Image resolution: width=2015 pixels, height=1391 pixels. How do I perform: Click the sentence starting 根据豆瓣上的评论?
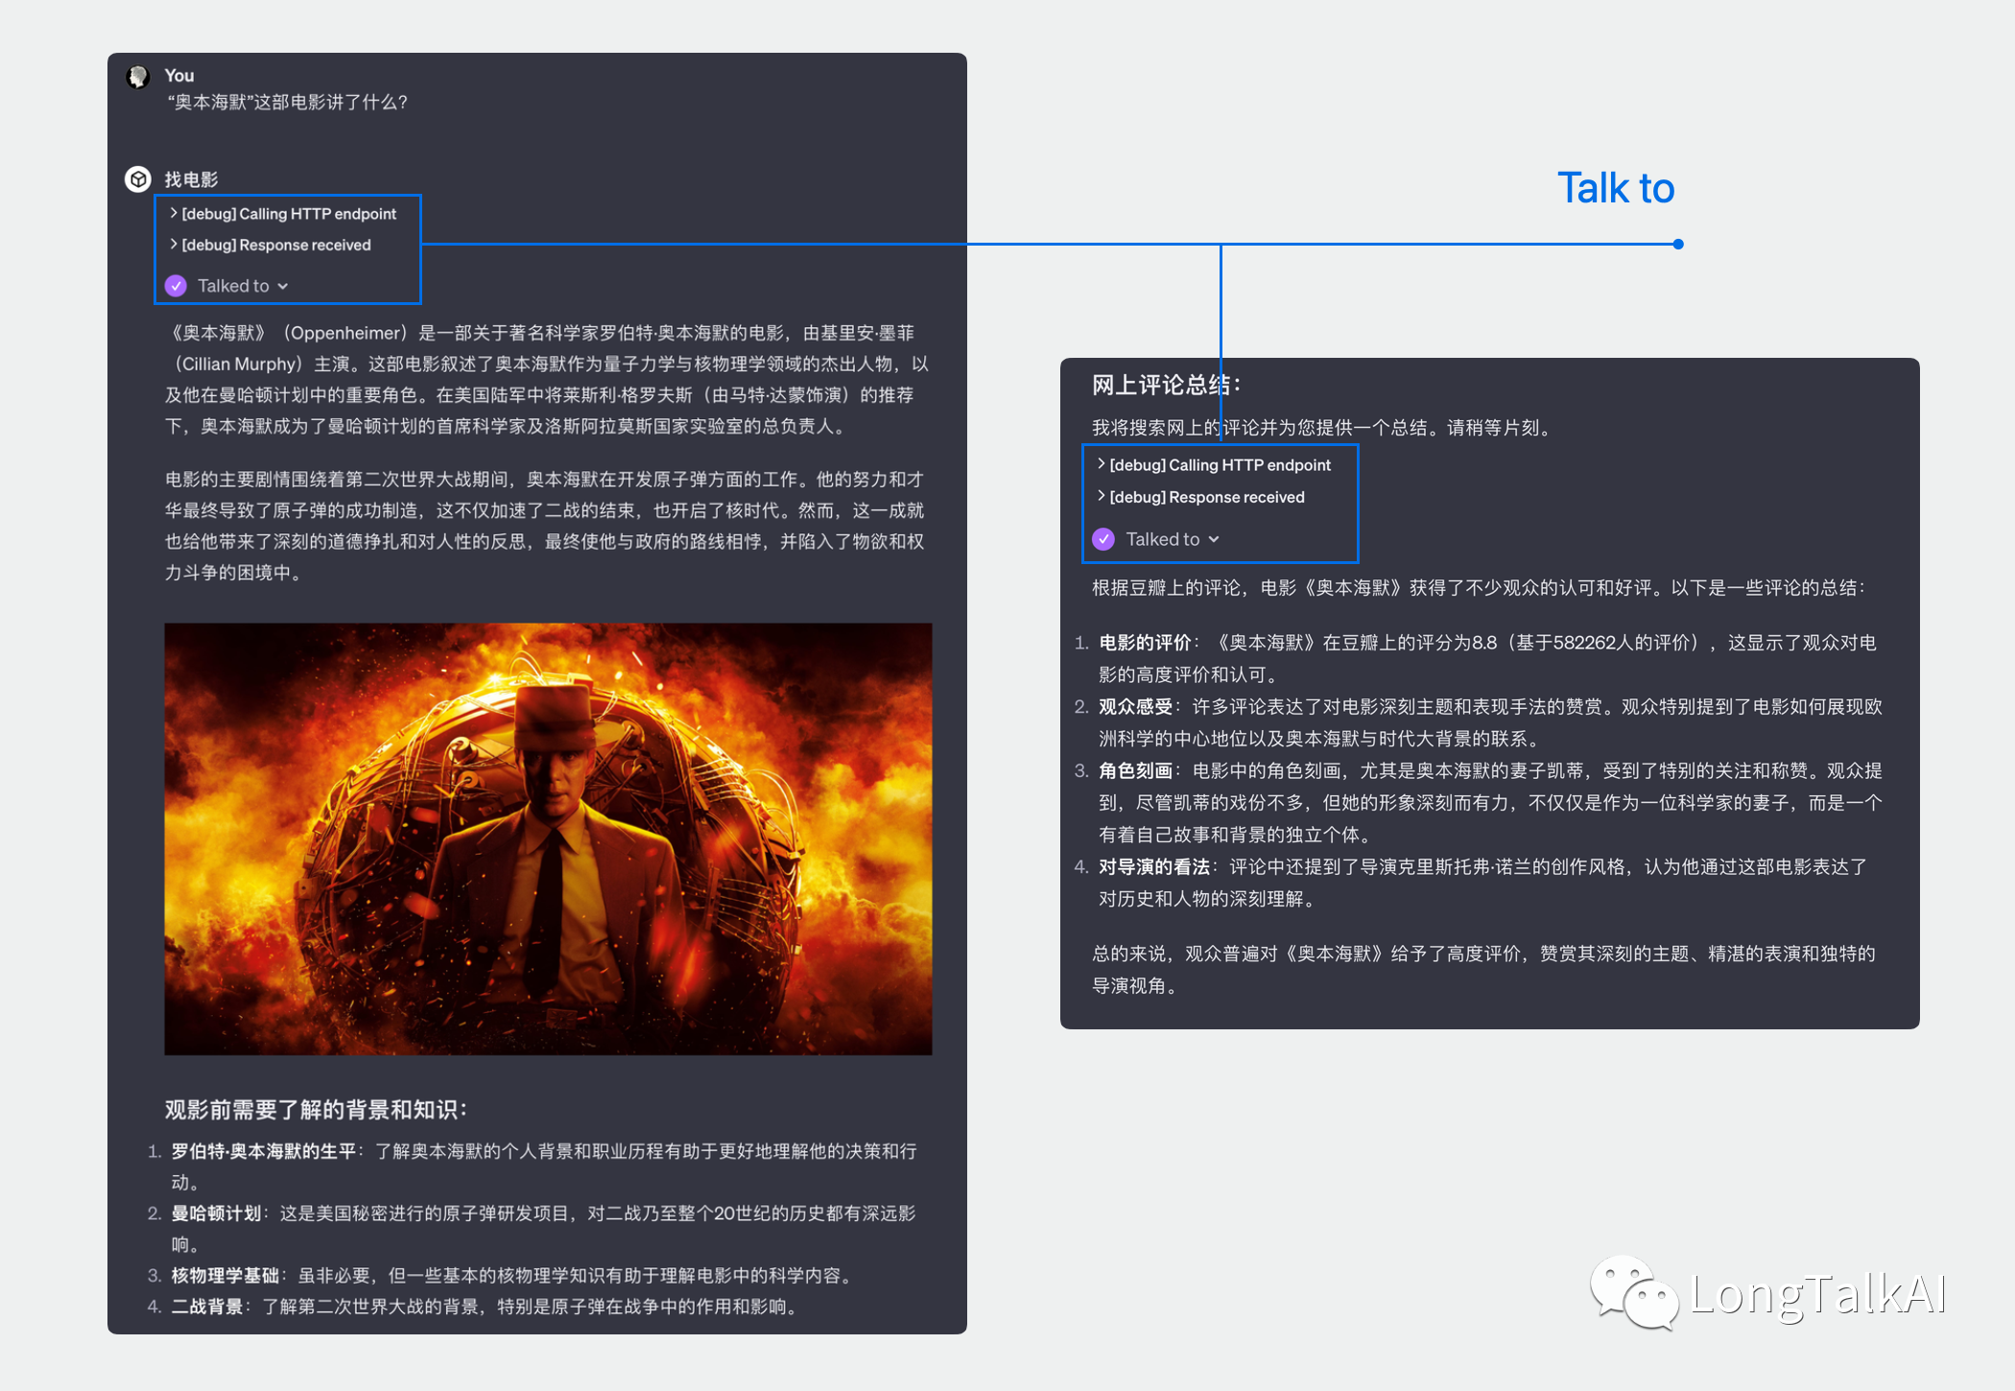click(1480, 588)
